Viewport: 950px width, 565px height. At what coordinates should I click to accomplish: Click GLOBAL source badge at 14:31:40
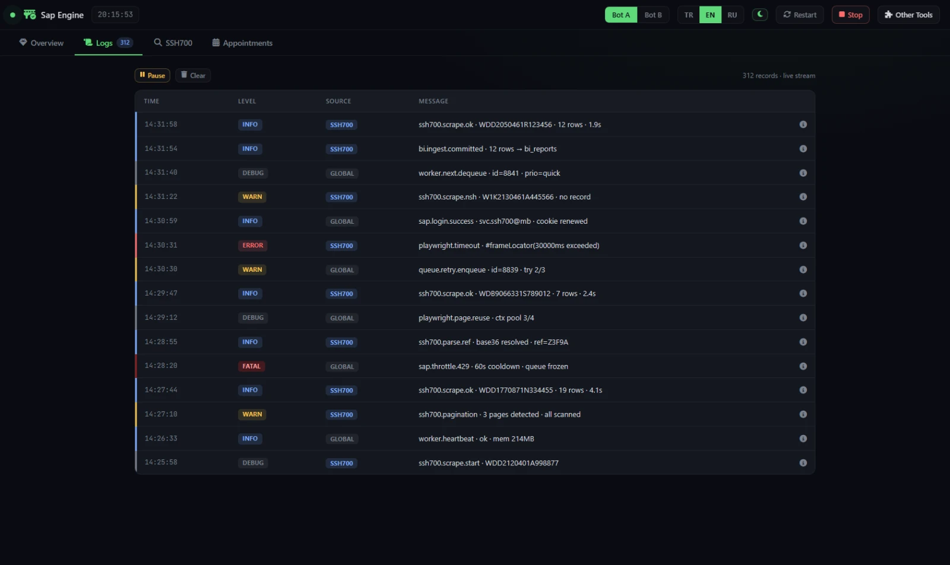(342, 174)
